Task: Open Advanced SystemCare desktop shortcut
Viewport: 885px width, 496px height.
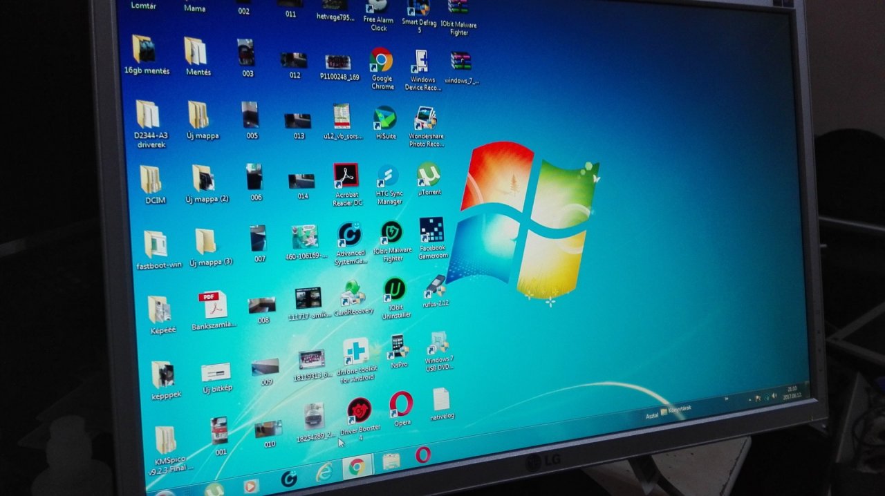Action: [349, 235]
